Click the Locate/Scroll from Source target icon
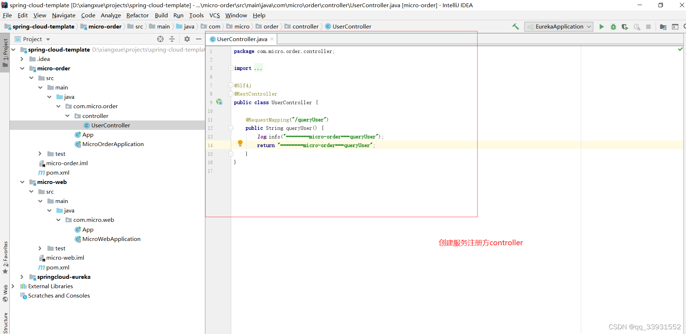 [x=160, y=39]
